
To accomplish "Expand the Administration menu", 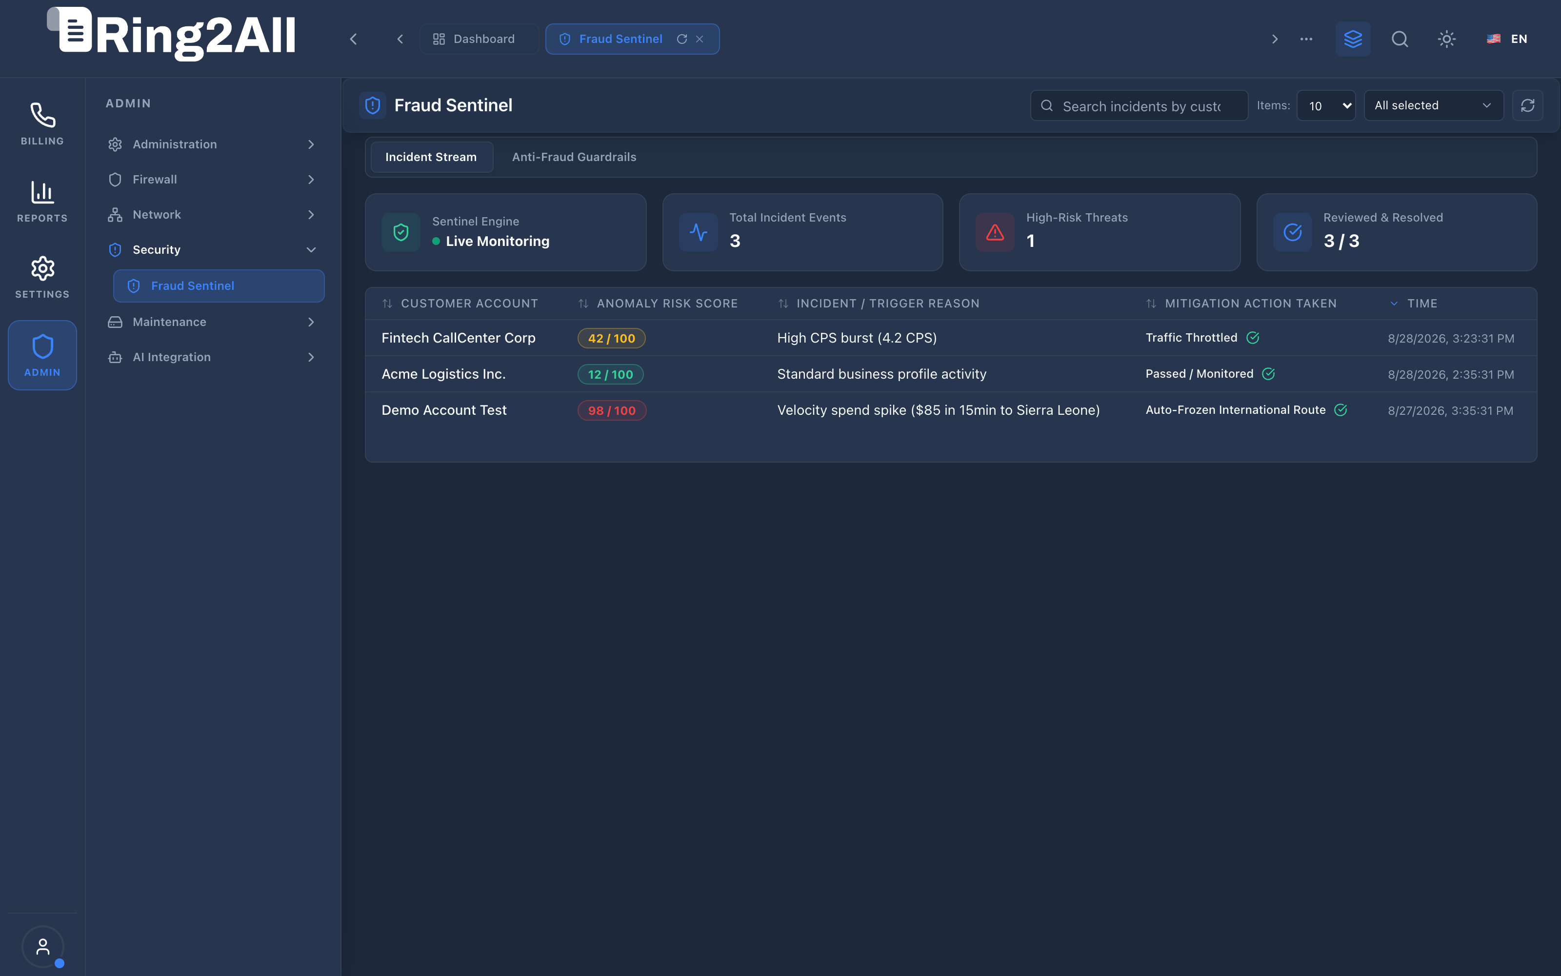I will pos(212,144).
